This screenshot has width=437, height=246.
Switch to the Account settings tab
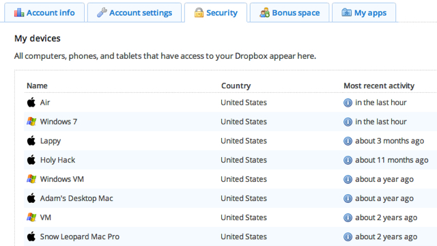point(135,12)
